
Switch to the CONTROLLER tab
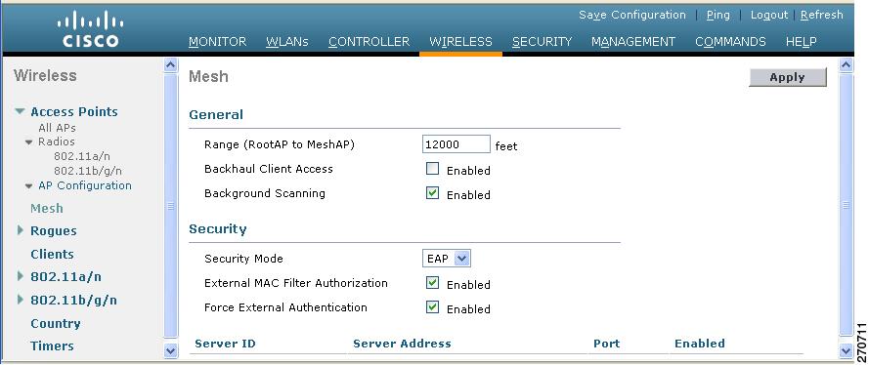369,41
